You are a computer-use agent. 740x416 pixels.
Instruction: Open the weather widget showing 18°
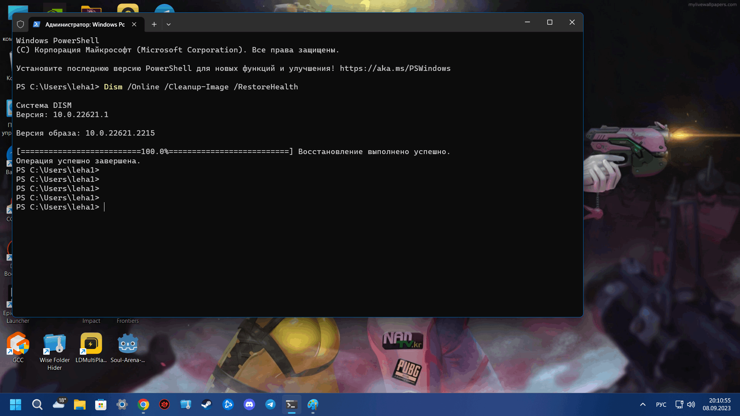pyautogui.click(x=59, y=404)
